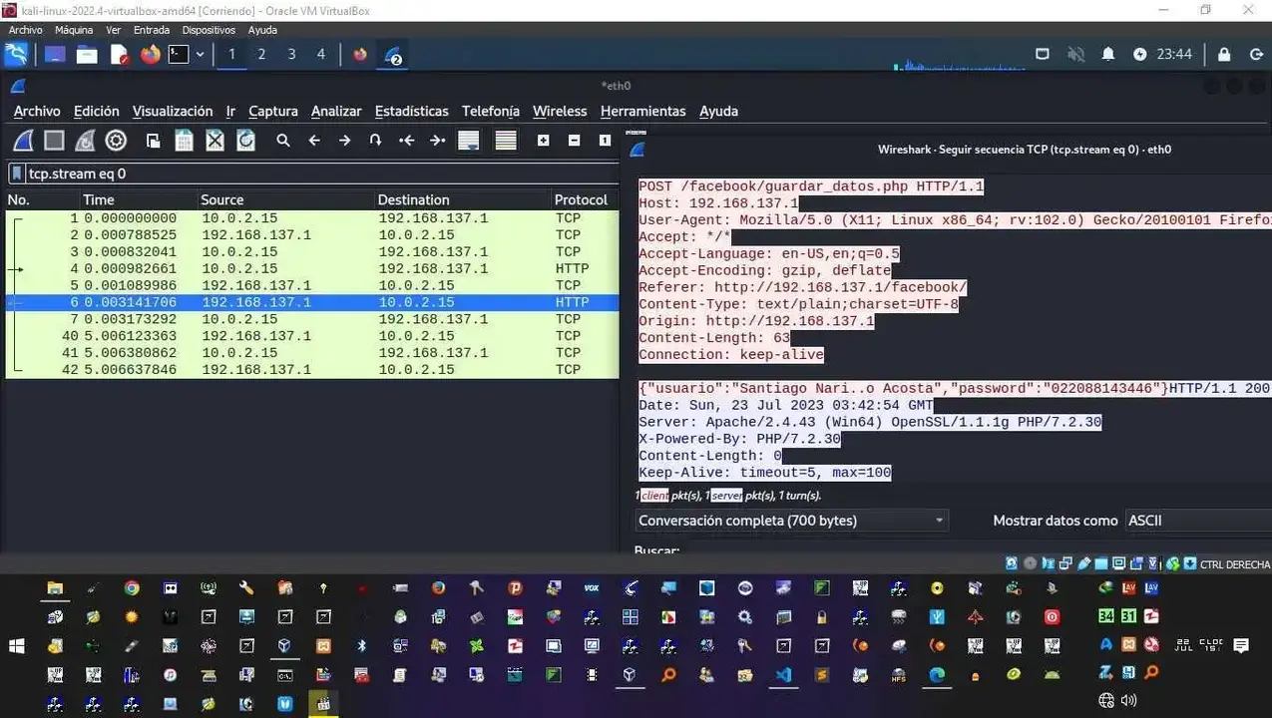Click Wireshark task button in Kali panel
Viewport: 1272px width, 718px height.
[x=392, y=55]
